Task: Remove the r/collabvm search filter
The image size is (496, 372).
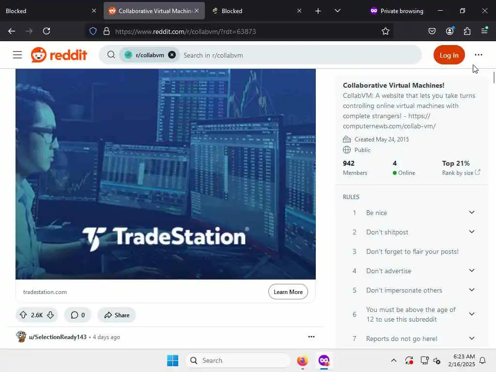Action: [x=172, y=55]
